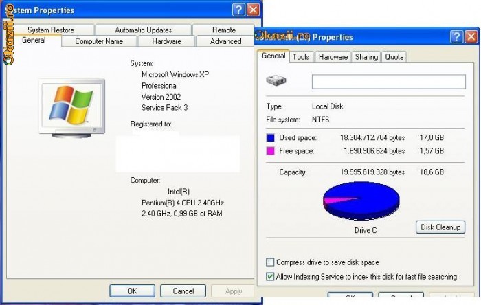Click the 'NTFS' file system value

click(321, 120)
